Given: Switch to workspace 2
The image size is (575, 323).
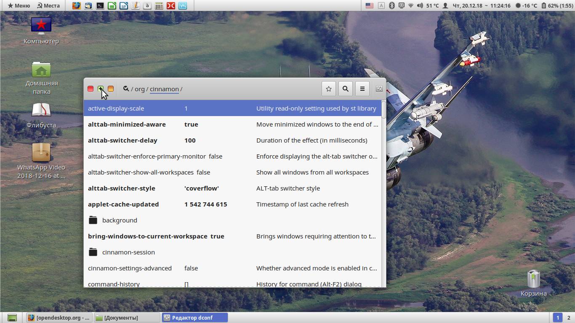Looking at the screenshot, I should (569, 318).
